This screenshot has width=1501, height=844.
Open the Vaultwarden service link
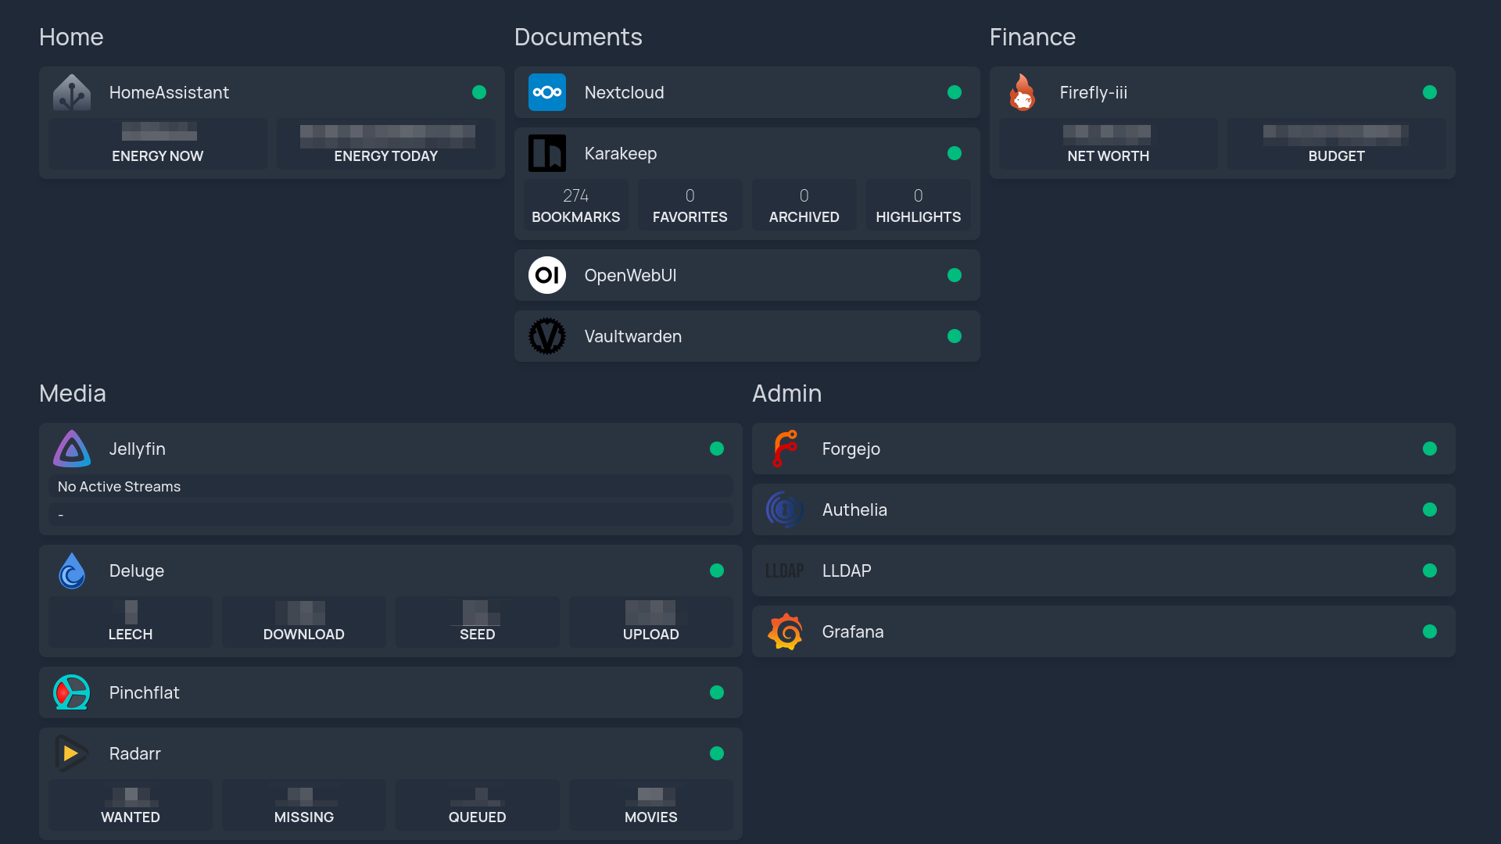[x=633, y=336]
